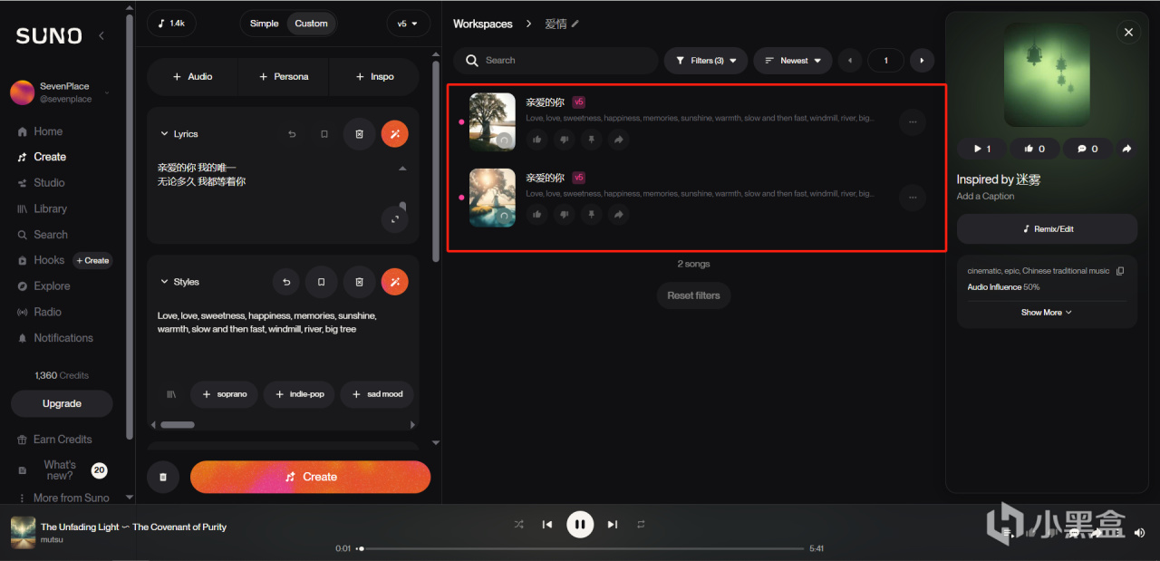This screenshot has width=1160, height=561.
Task: Generate lyrics with the orange magic wand
Action: click(395, 134)
